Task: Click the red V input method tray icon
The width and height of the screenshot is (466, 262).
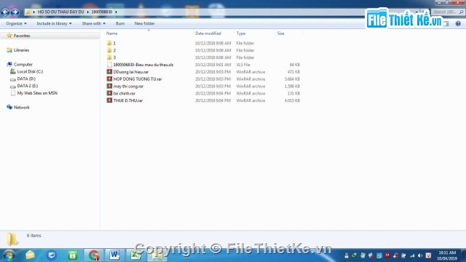Action: pyautogui.click(x=428, y=255)
